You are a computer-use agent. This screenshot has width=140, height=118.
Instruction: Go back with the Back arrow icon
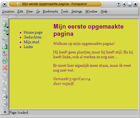[5, 32]
